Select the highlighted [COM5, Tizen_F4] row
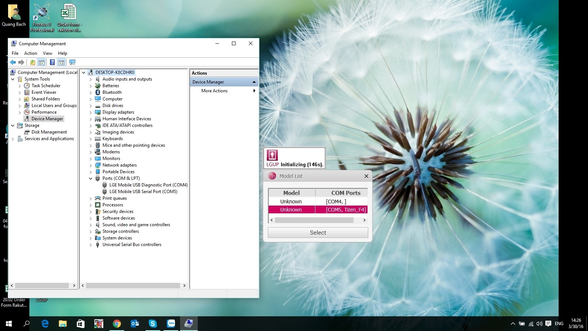Screen dimensions: 588x331 [x=318, y=210]
